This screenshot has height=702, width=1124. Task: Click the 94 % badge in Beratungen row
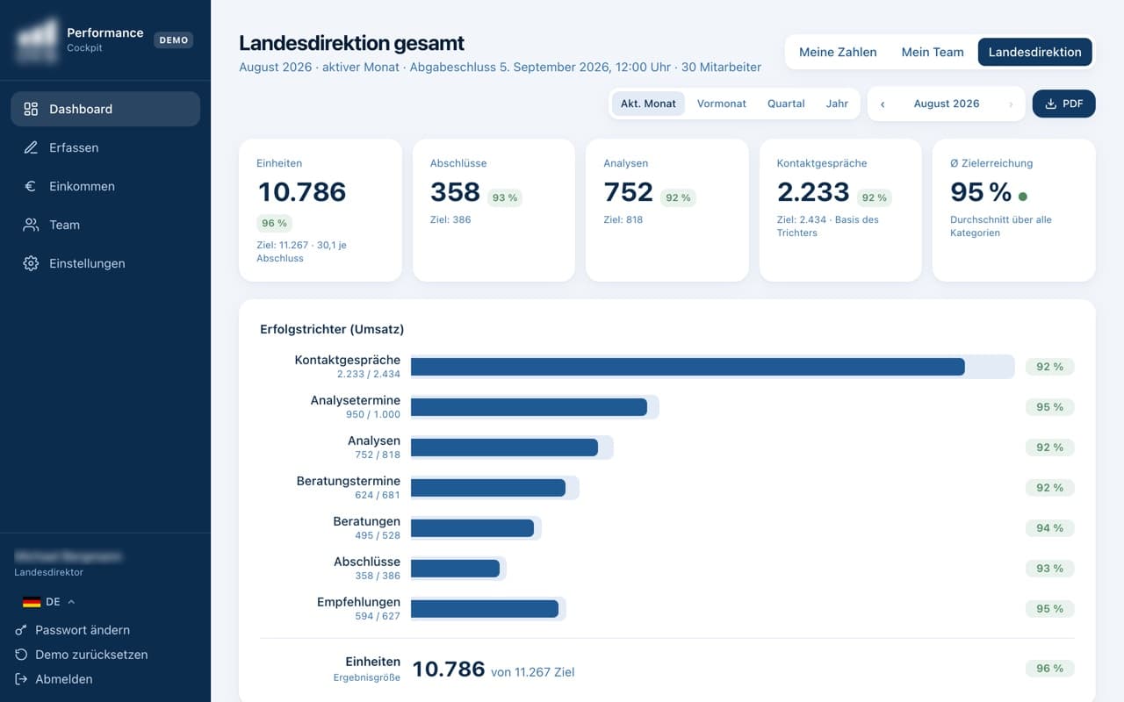click(1049, 528)
